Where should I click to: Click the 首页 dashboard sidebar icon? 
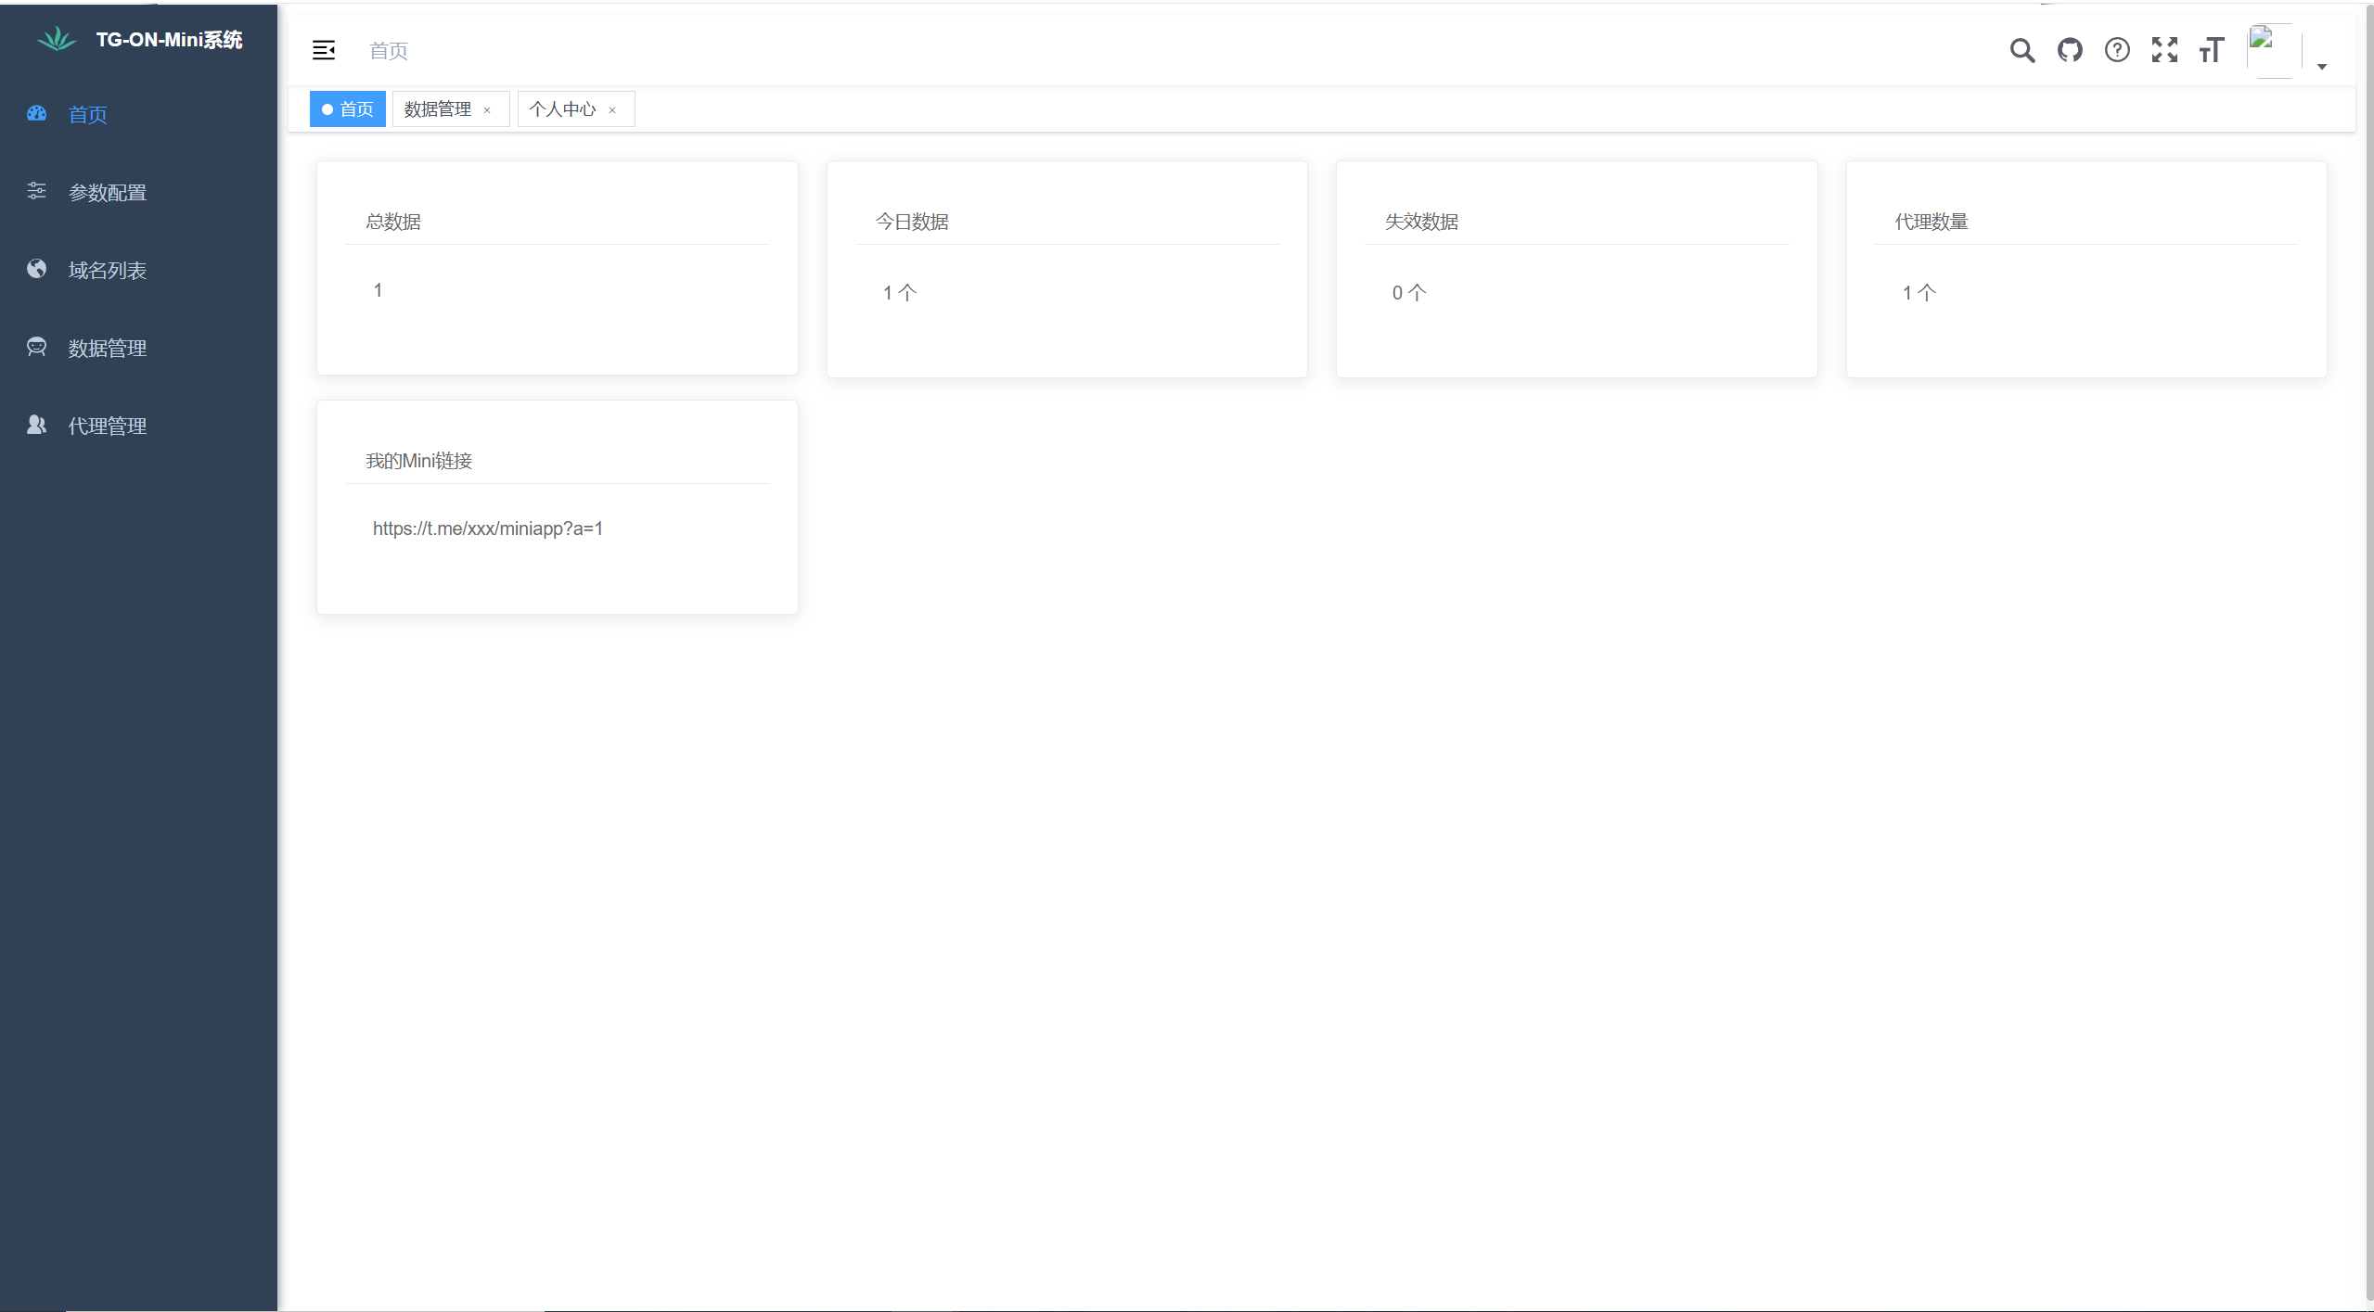(36, 113)
